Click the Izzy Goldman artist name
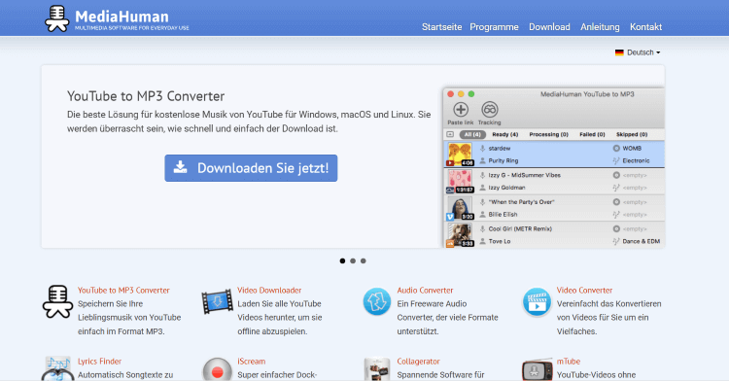This screenshot has height=381, width=729. (506, 188)
